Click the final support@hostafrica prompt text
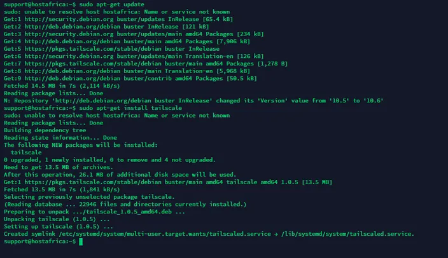 (39, 241)
